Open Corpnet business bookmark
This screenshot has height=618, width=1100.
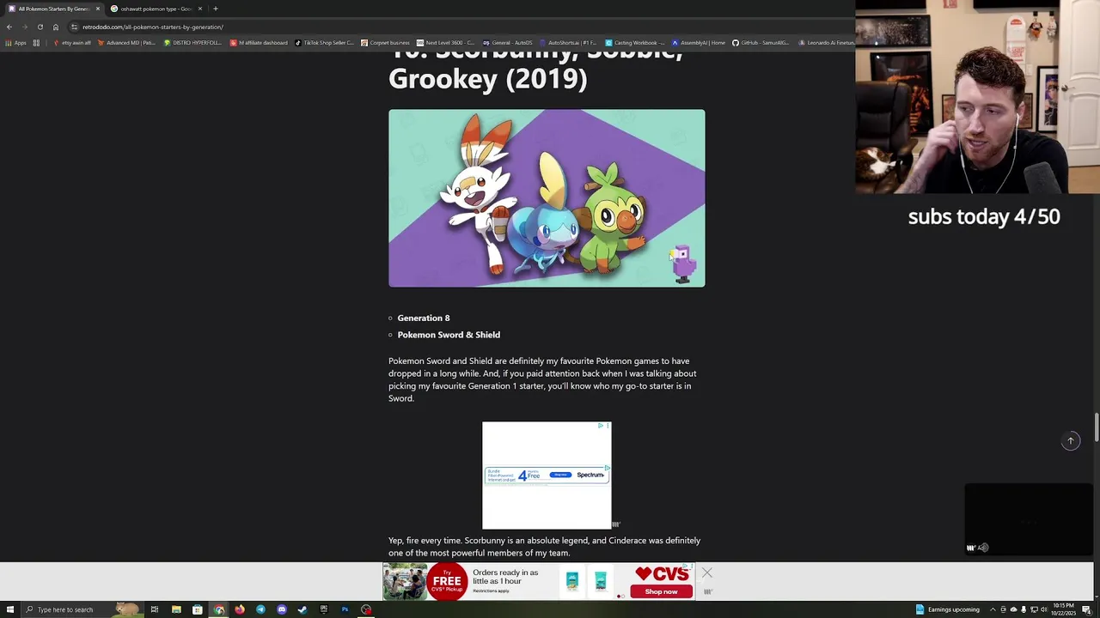click(x=385, y=43)
